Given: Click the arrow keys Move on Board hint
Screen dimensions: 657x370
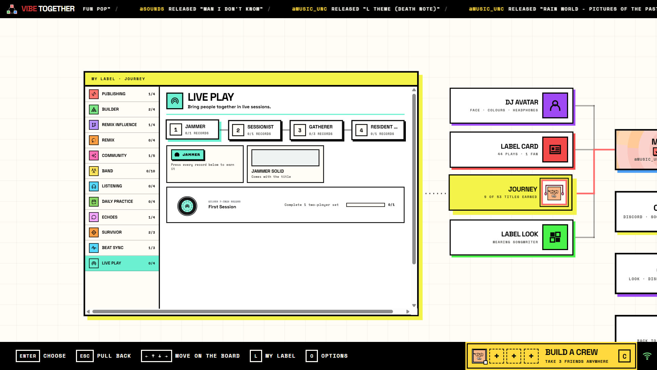Looking at the screenshot, I should click(x=156, y=356).
